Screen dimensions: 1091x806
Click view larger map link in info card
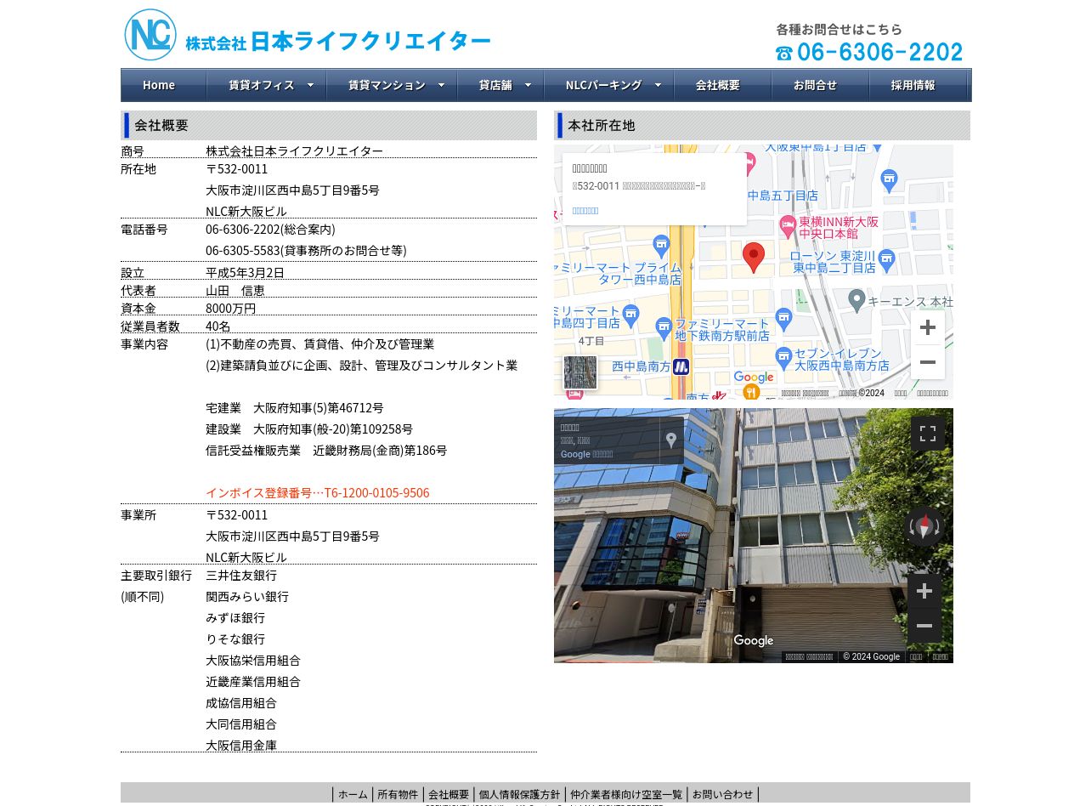pos(585,210)
